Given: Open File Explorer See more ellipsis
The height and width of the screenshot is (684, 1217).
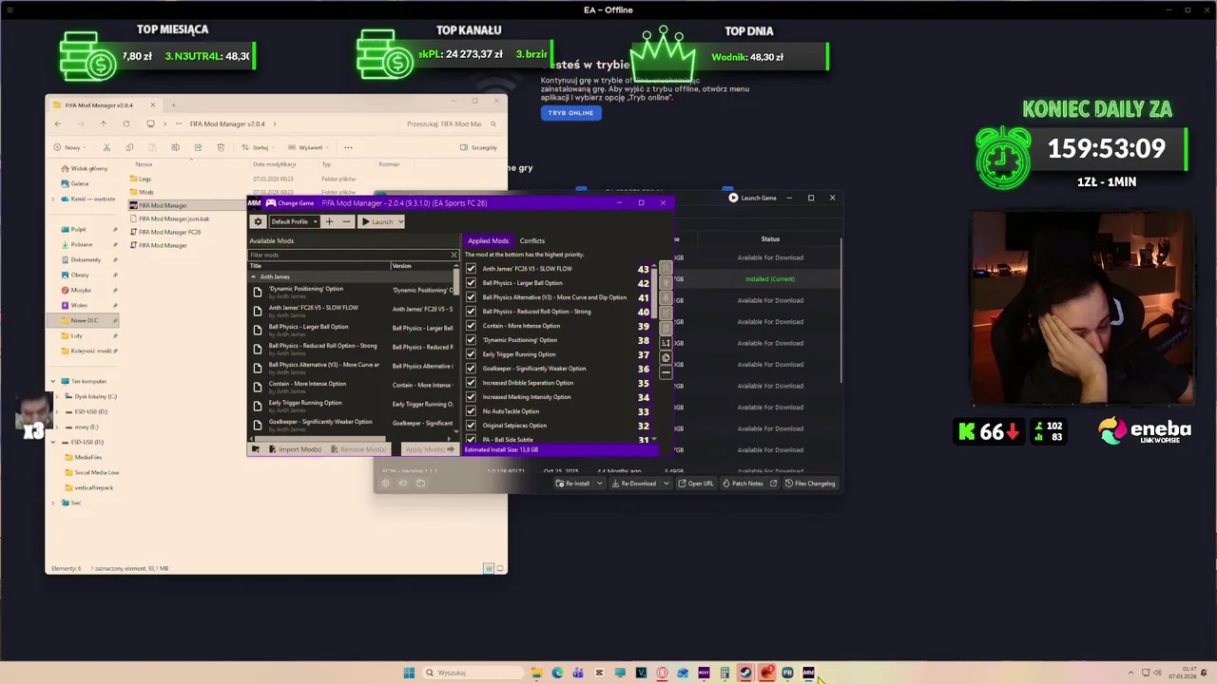Looking at the screenshot, I should coord(348,147).
